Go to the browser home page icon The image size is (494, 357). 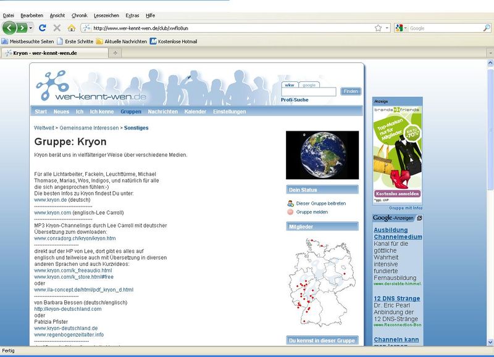click(x=72, y=28)
